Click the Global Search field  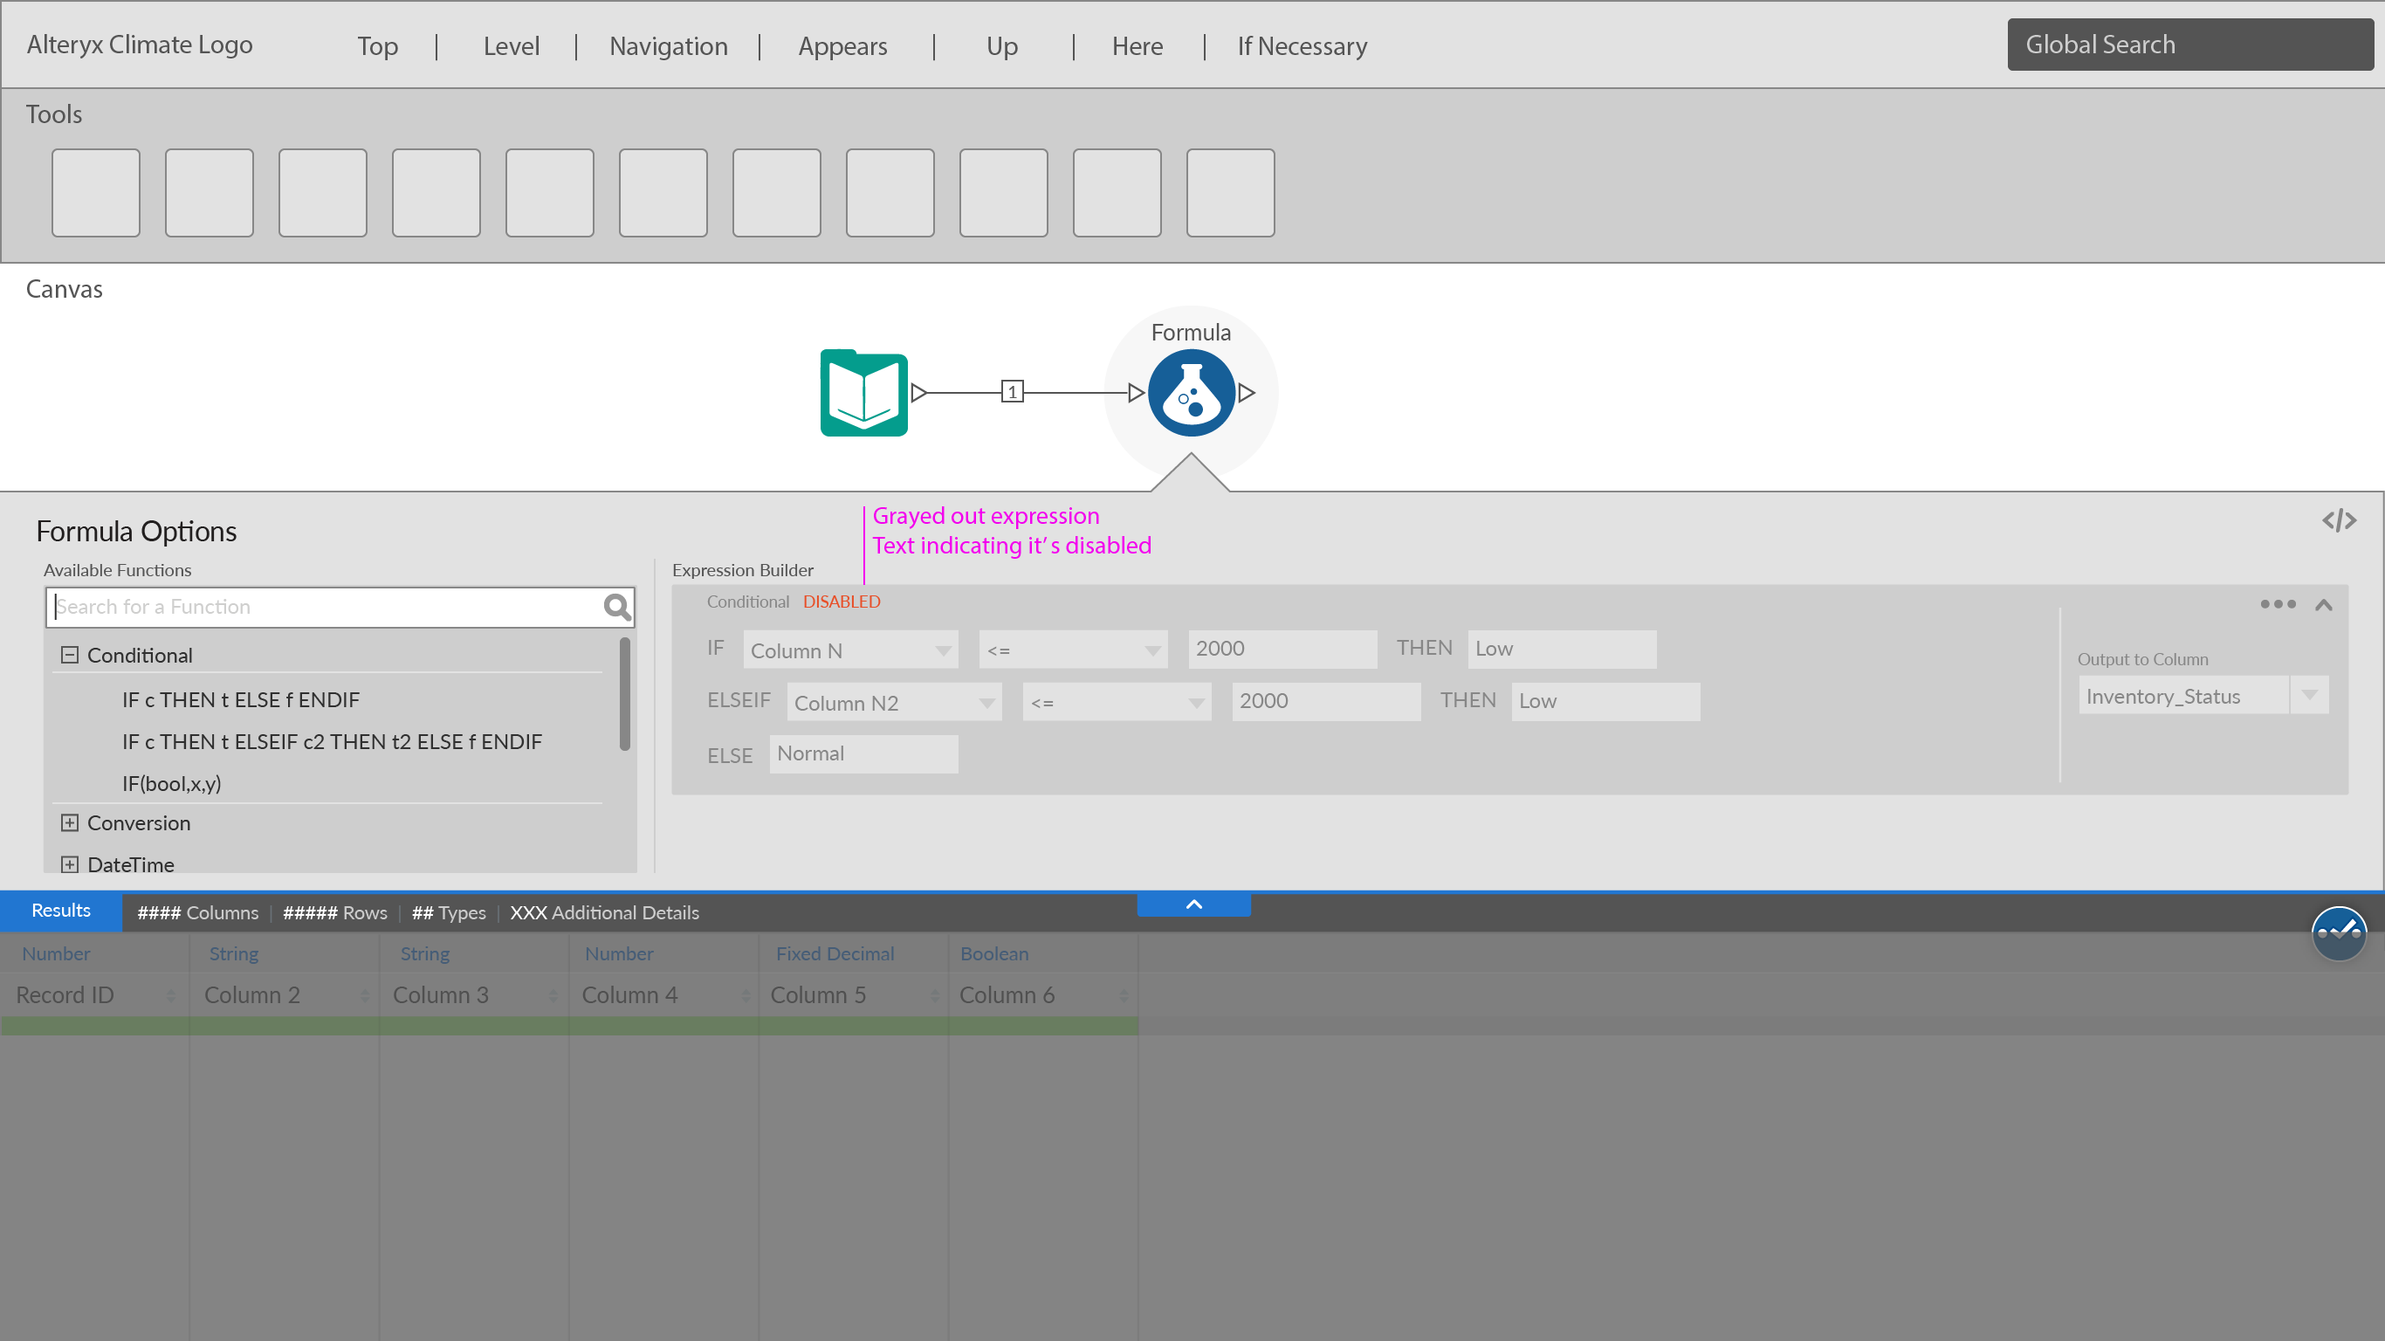pyautogui.click(x=2189, y=45)
